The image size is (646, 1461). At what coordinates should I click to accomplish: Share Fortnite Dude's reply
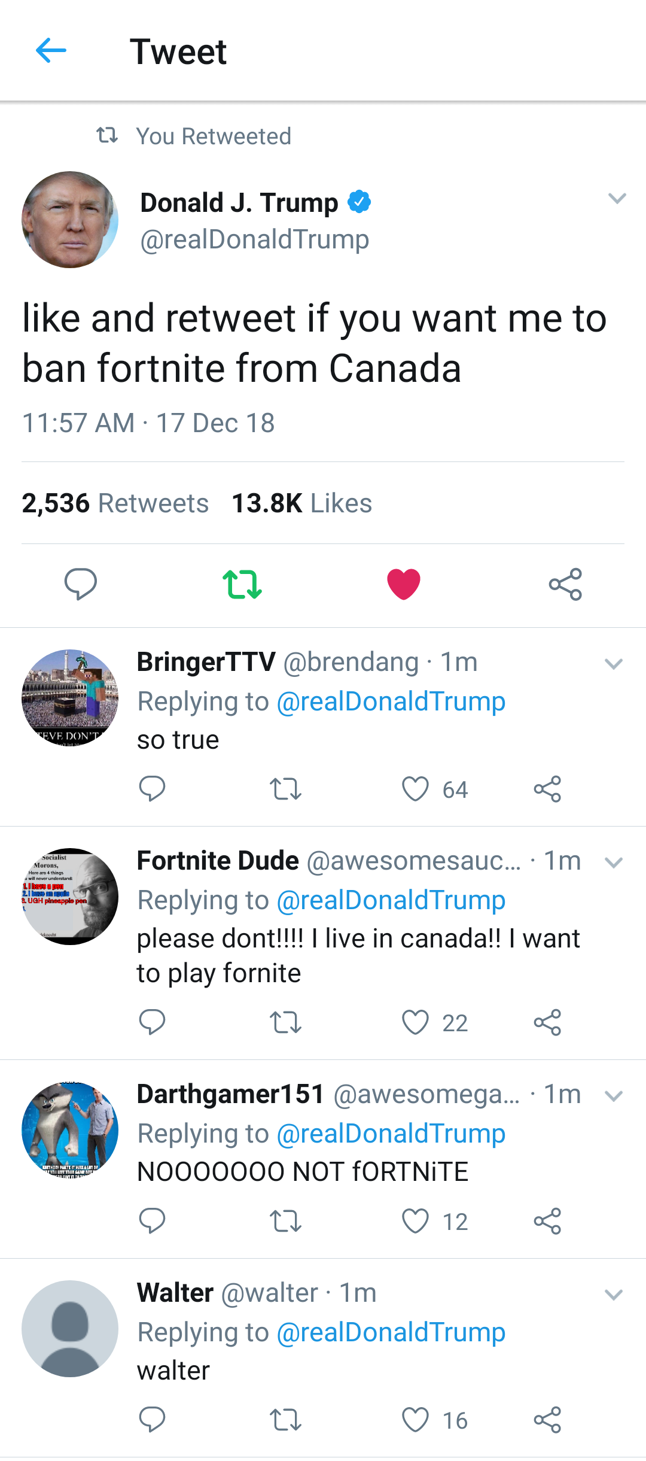pyautogui.click(x=547, y=1022)
